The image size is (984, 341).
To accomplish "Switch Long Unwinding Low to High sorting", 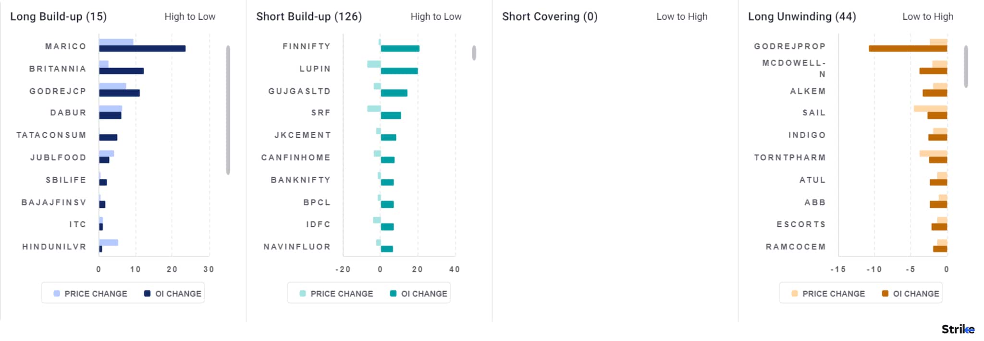I will pyautogui.click(x=928, y=17).
